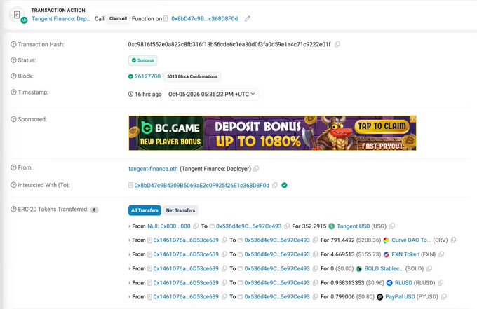Copy the Interacted With contract address
This screenshot has height=309, width=477.
point(275,186)
